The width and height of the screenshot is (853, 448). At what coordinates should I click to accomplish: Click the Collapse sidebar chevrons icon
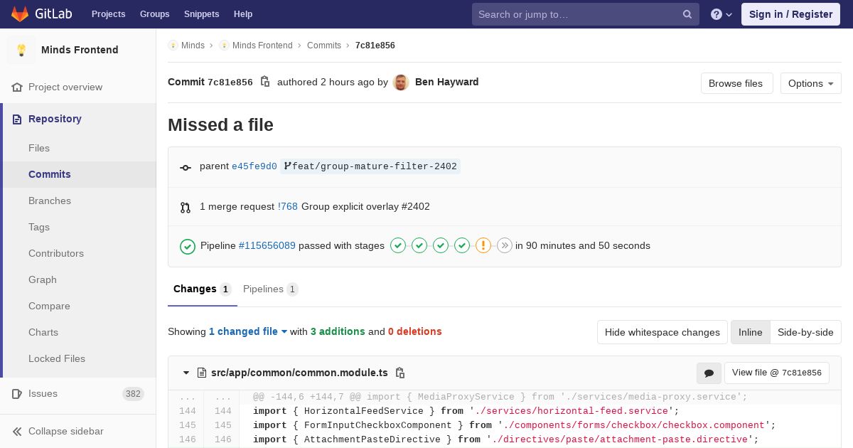click(17, 431)
